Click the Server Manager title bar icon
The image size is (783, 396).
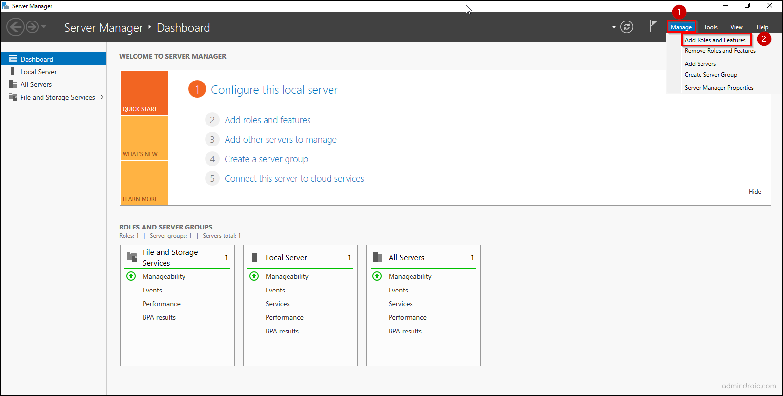pyautogui.click(x=6, y=6)
